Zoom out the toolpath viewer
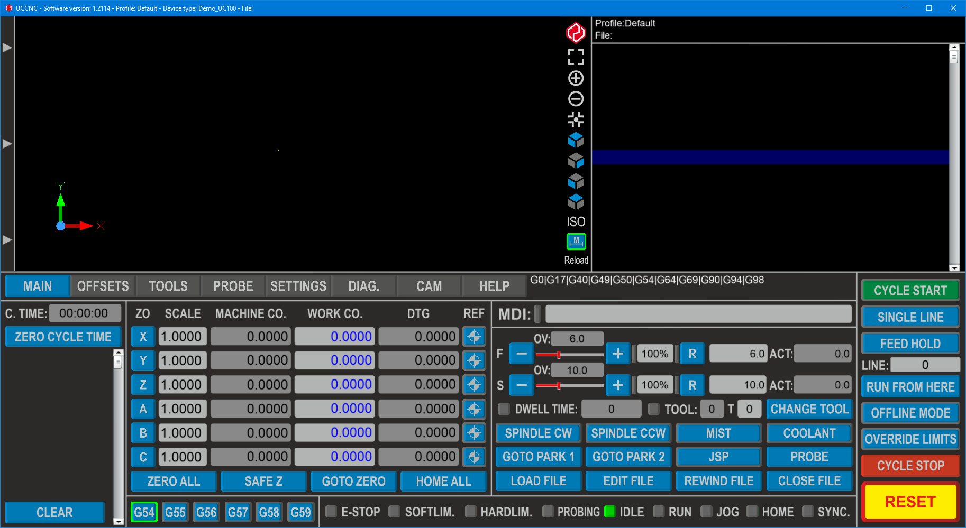Viewport: 966px width, 528px height. coord(576,99)
